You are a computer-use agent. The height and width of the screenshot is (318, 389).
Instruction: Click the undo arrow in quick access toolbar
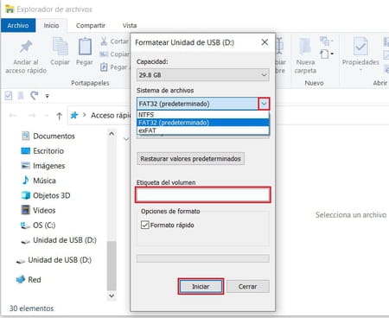tap(35, 96)
